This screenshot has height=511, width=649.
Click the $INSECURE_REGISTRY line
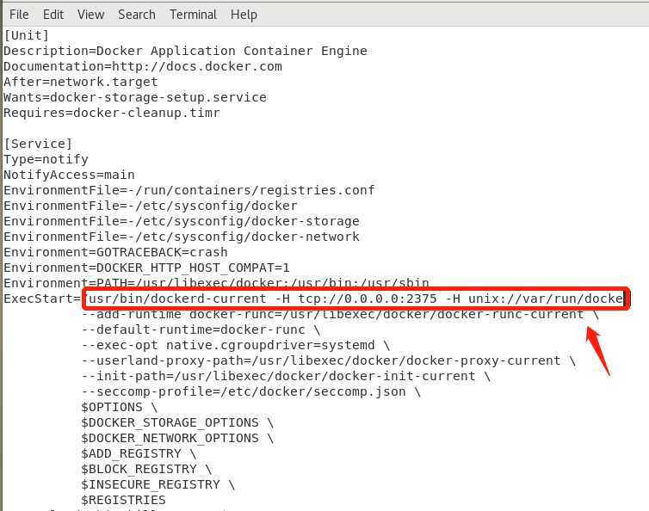tap(158, 484)
